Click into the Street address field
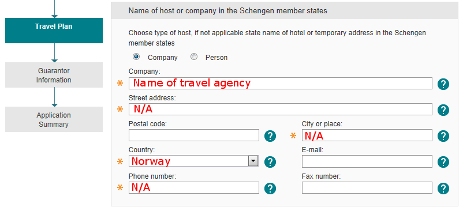Screen dimensions: 463x211 280,109
